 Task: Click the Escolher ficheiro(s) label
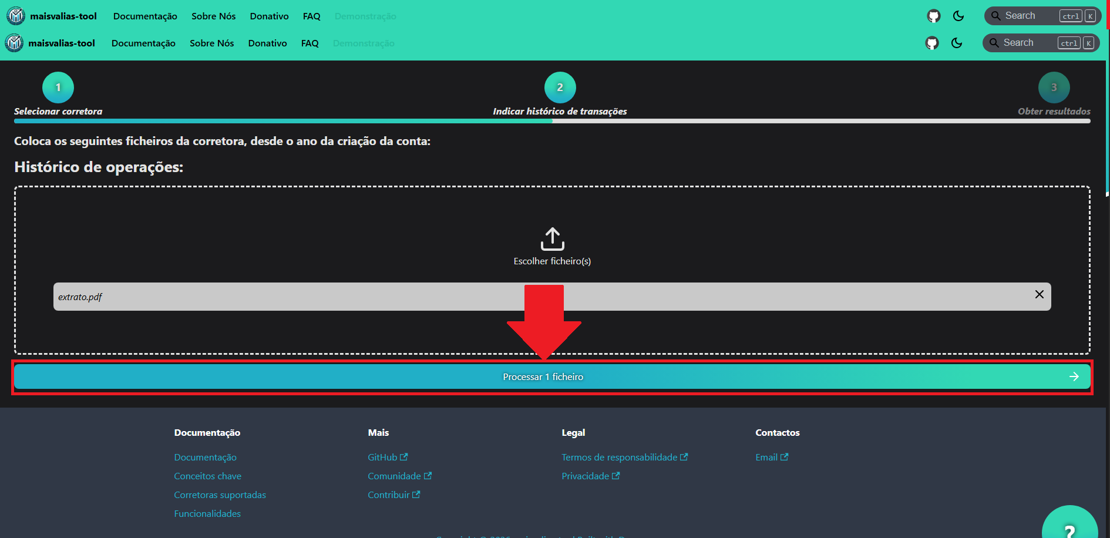coord(552,261)
